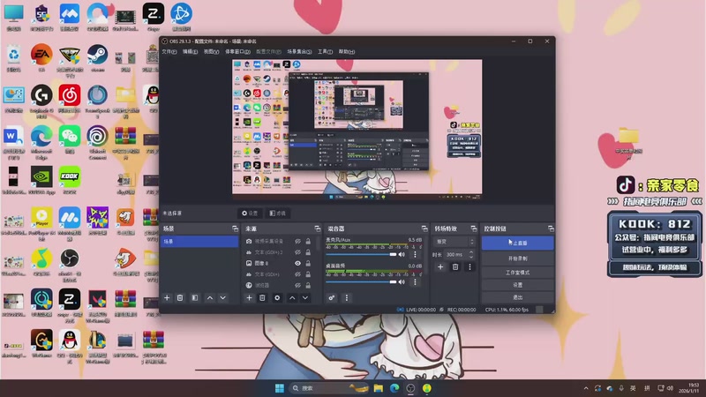706x397 pixels.
Task: Click 工作室模式 studio mode button
Action: (x=518, y=273)
